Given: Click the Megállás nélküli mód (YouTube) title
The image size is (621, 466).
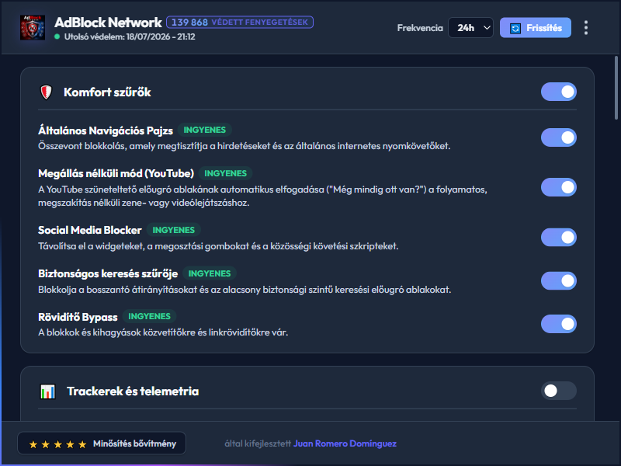Looking at the screenshot, I should pyautogui.click(x=116, y=173).
